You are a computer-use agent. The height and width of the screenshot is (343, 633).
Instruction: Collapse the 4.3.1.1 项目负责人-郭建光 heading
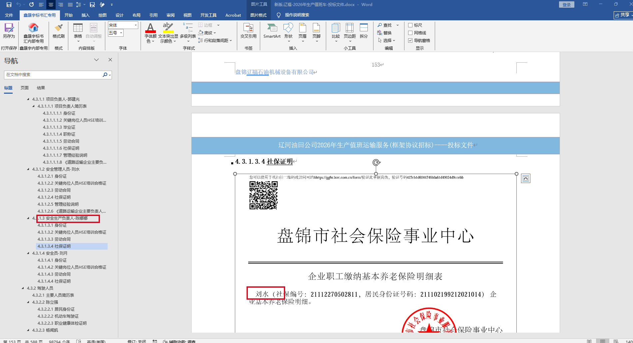28,99
